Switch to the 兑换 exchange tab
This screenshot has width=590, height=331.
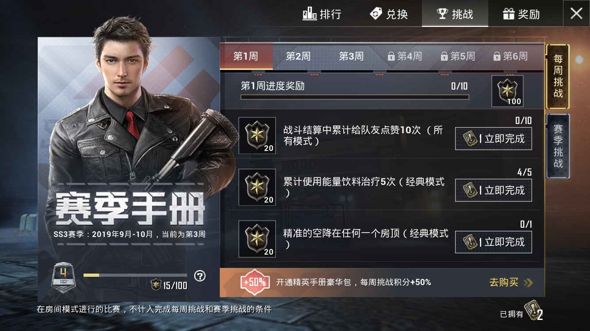click(388, 14)
